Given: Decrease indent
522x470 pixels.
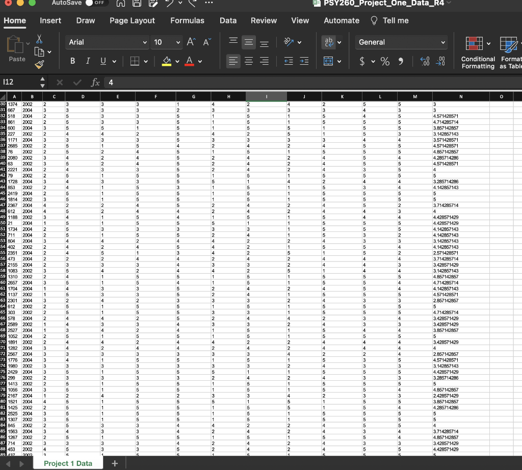Looking at the screenshot, I should pos(289,61).
